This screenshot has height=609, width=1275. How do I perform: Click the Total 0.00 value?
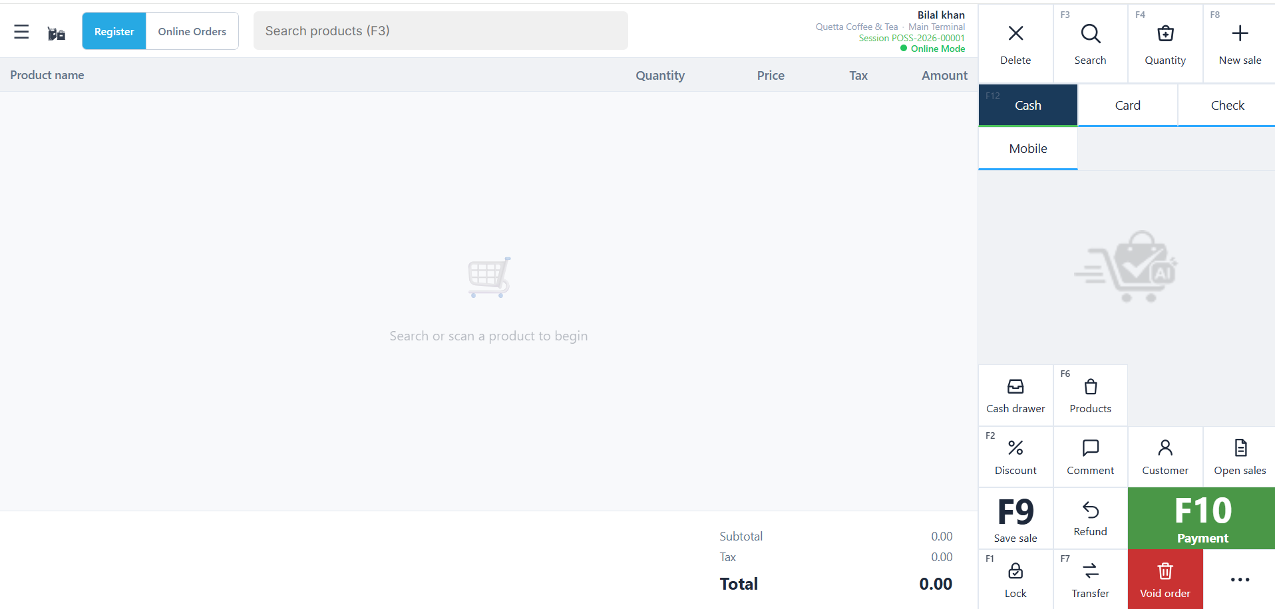[x=936, y=584]
